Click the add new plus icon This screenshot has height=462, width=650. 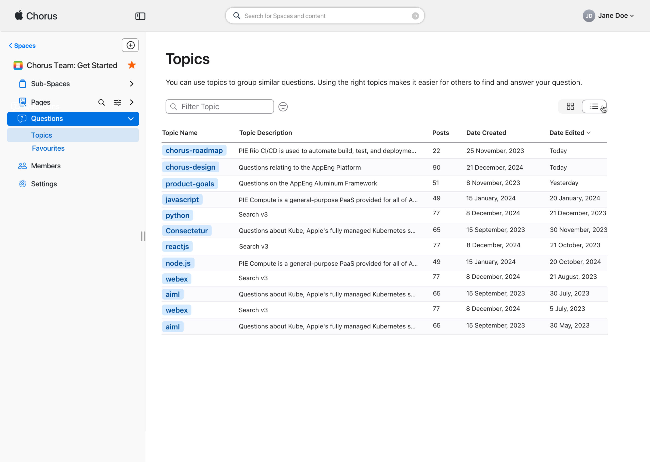(x=130, y=45)
